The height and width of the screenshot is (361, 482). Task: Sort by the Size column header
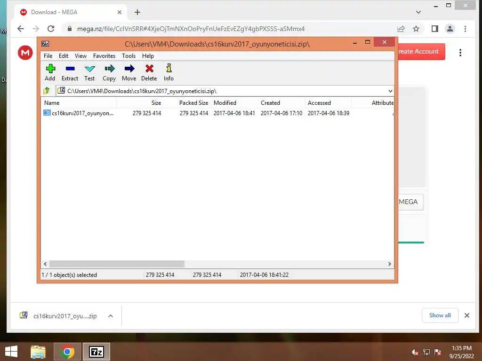pos(140,103)
